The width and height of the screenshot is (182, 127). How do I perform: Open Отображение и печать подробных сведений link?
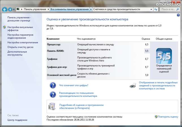click(x=158, y=86)
